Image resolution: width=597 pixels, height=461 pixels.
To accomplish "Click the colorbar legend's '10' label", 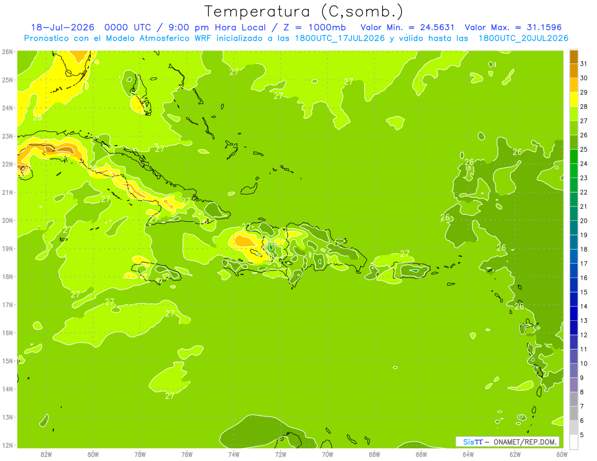I will tap(584, 364).
